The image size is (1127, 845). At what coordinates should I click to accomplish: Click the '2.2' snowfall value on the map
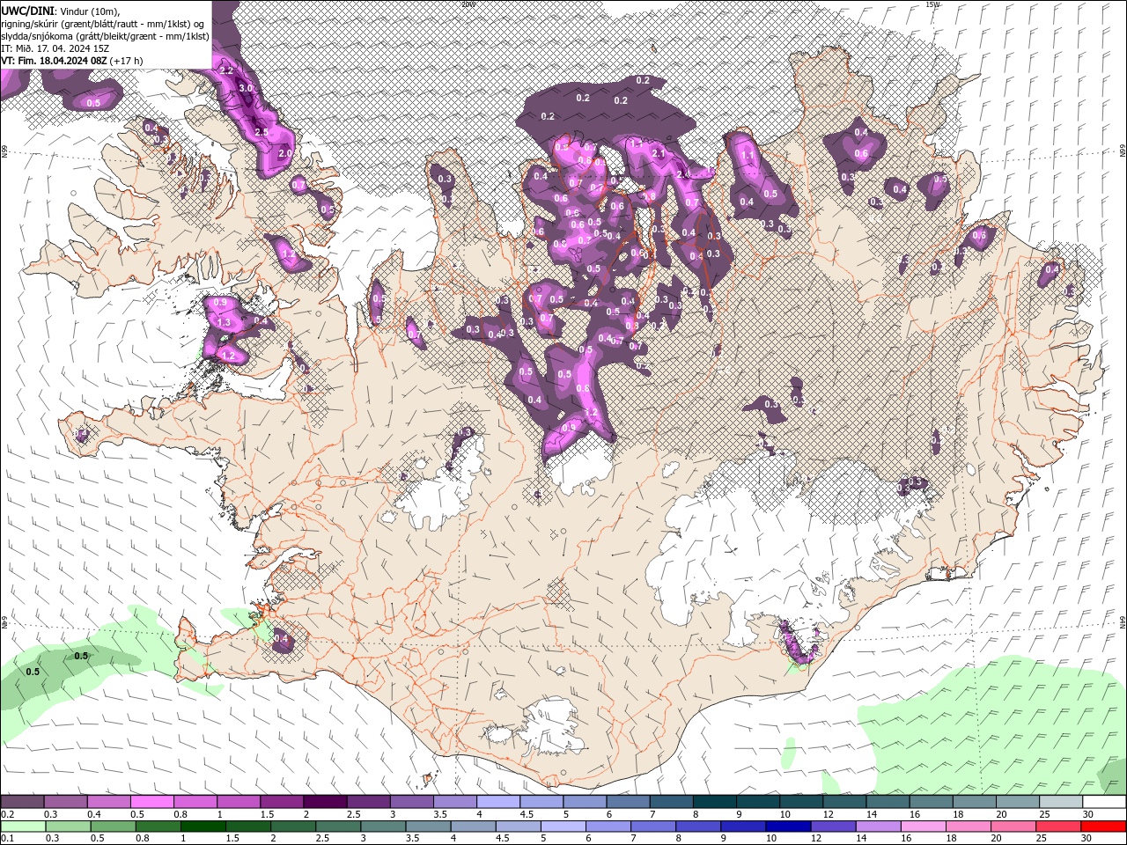(225, 70)
